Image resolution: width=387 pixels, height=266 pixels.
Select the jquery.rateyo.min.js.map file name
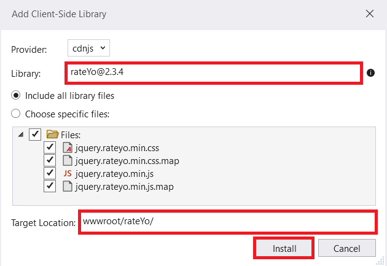coord(124,187)
